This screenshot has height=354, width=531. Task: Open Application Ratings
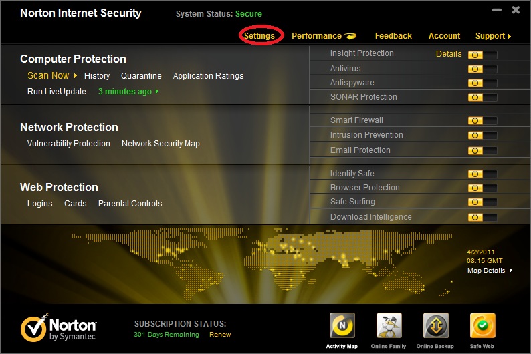point(208,76)
